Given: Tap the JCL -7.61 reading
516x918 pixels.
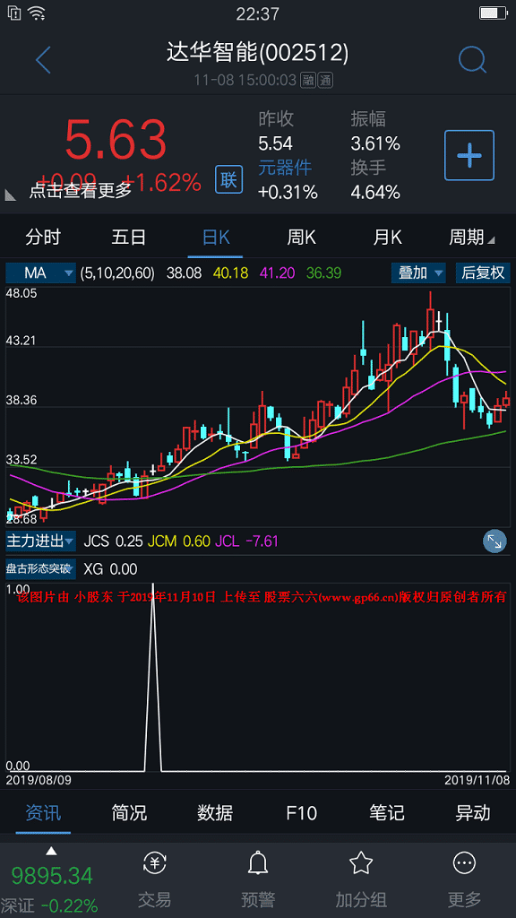Looking at the screenshot, I should (x=246, y=541).
